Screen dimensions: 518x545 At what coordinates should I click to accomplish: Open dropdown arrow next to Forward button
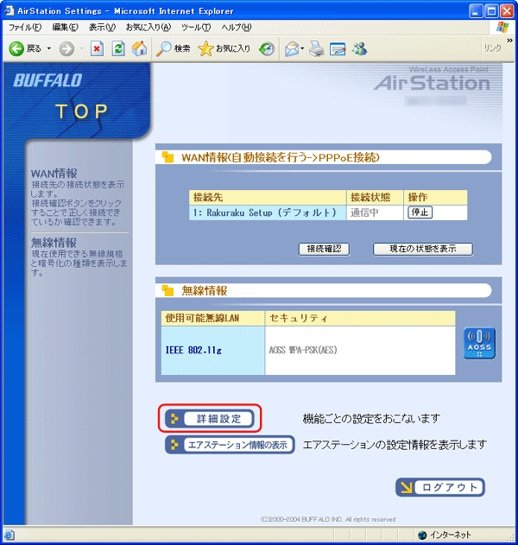(82, 48)
